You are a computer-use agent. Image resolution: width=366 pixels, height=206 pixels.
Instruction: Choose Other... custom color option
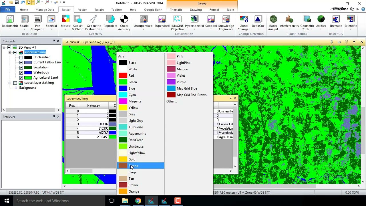click(172, 101)
